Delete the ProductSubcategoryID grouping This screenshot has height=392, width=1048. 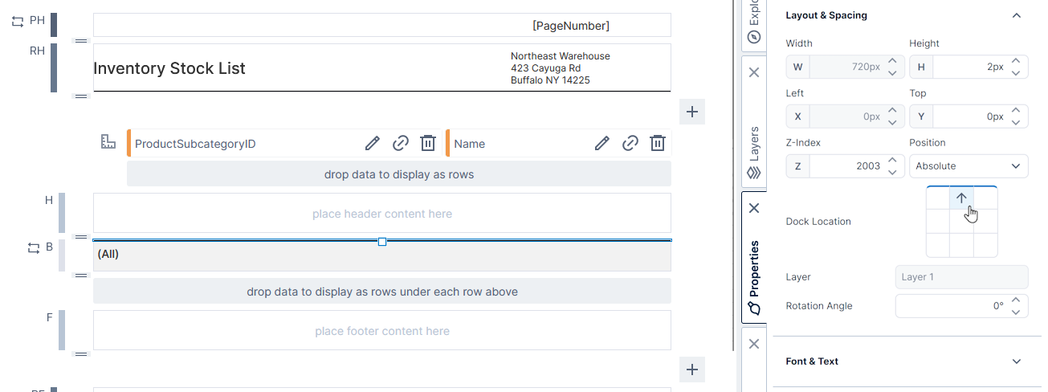428,144
